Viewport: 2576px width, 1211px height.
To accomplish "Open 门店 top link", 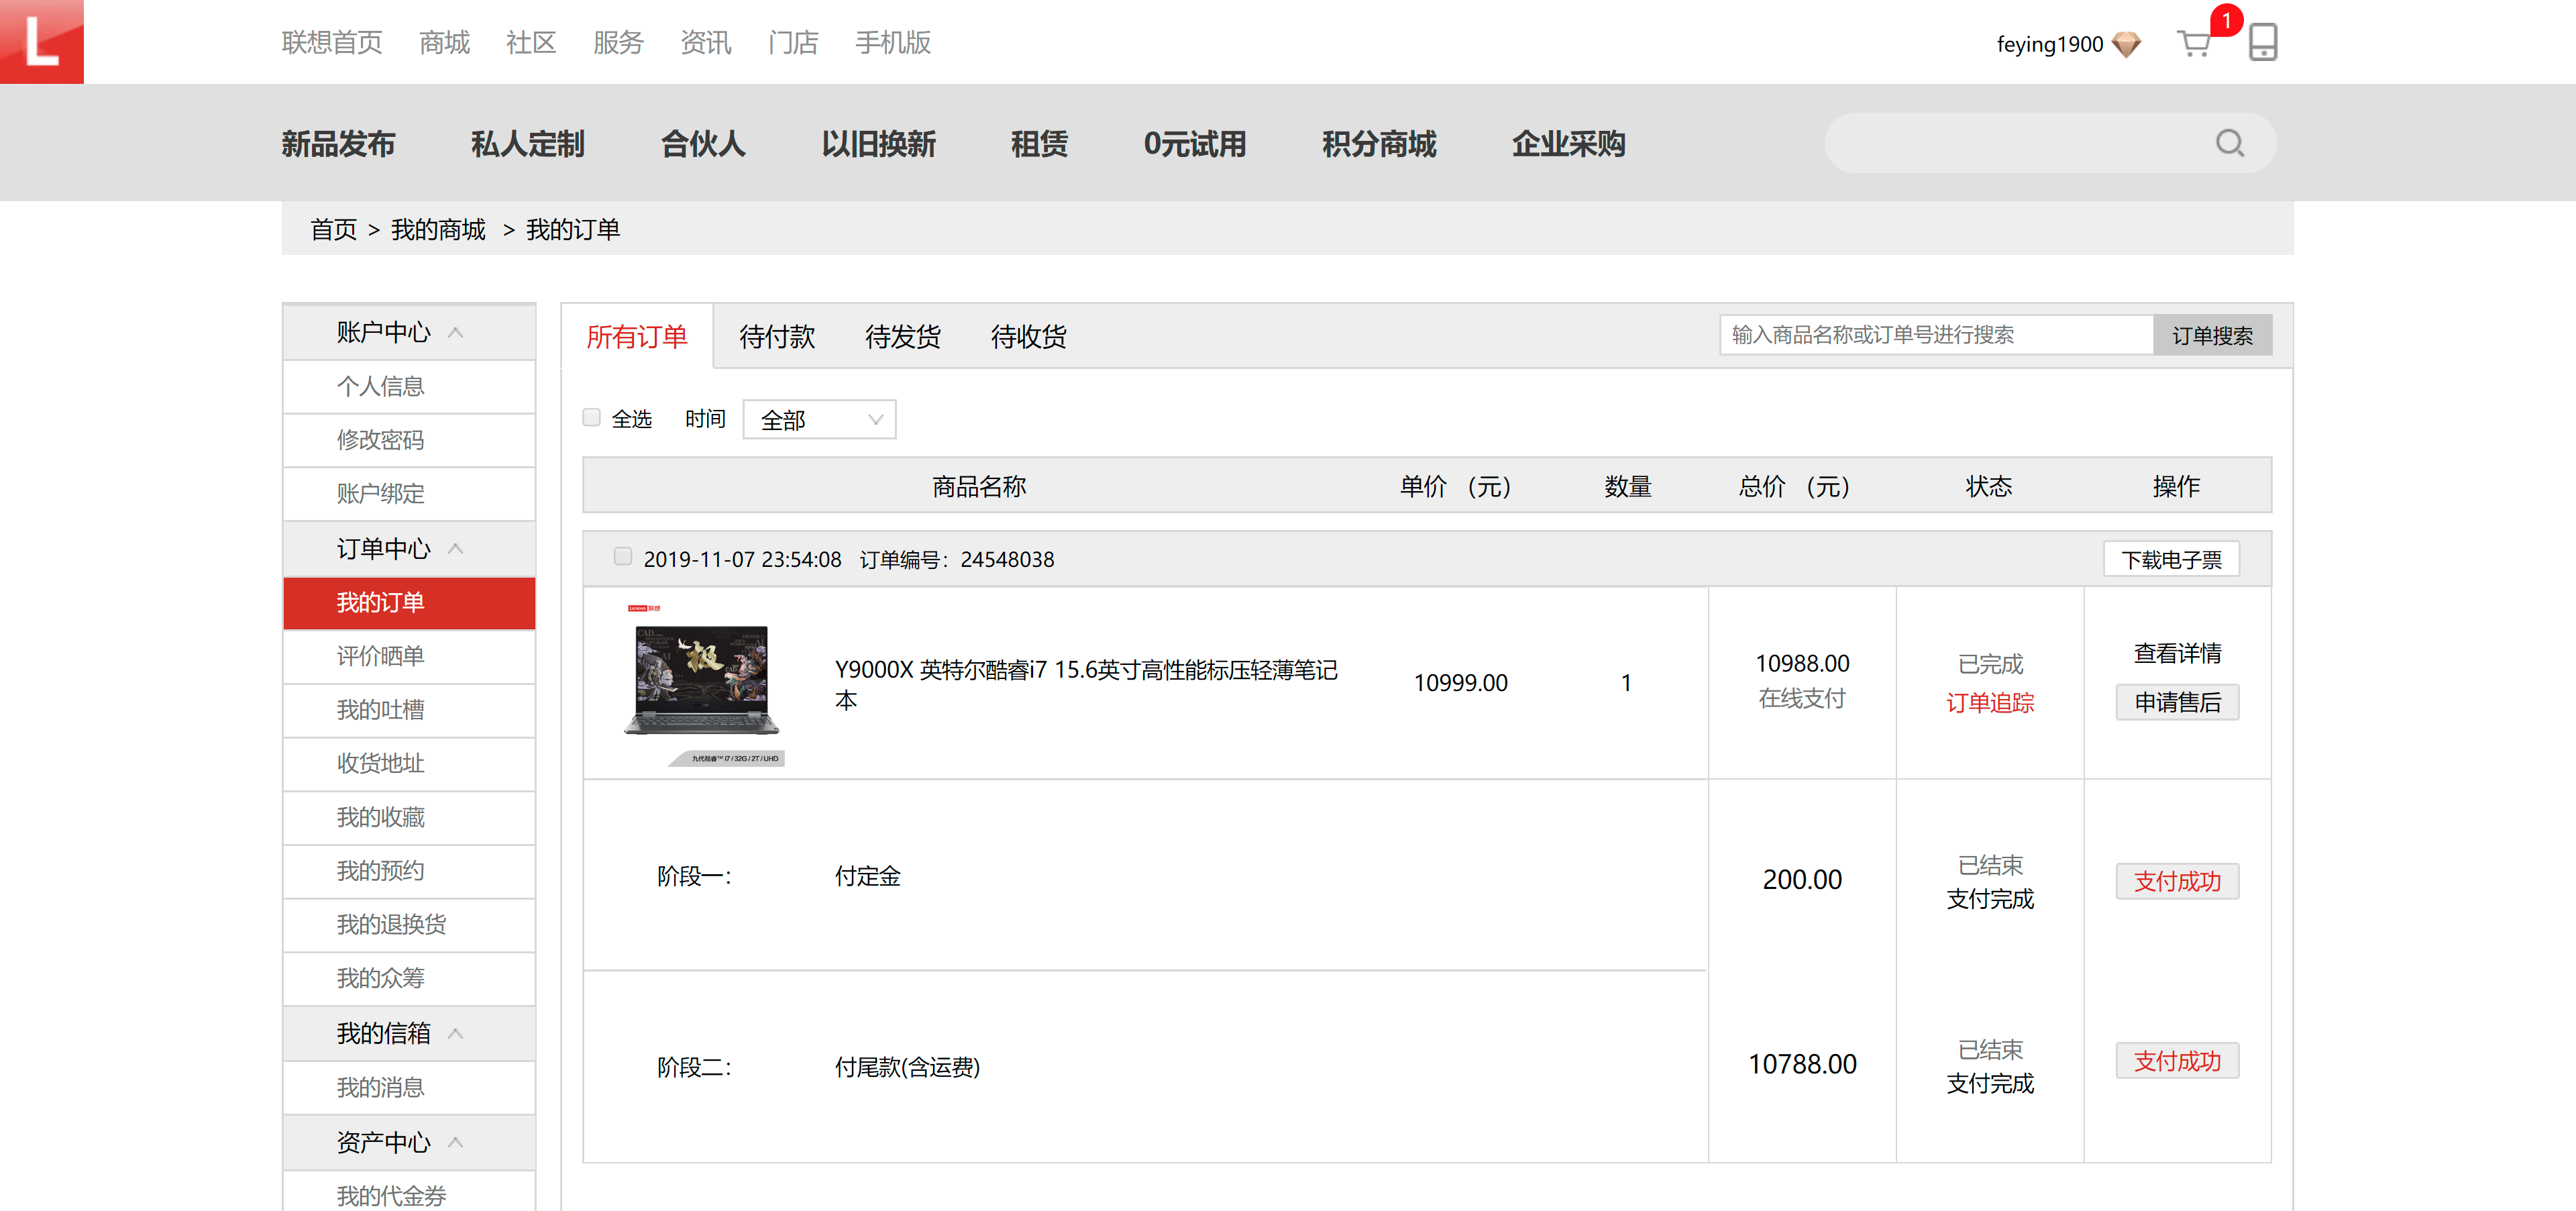I will (x=793, y=42).
